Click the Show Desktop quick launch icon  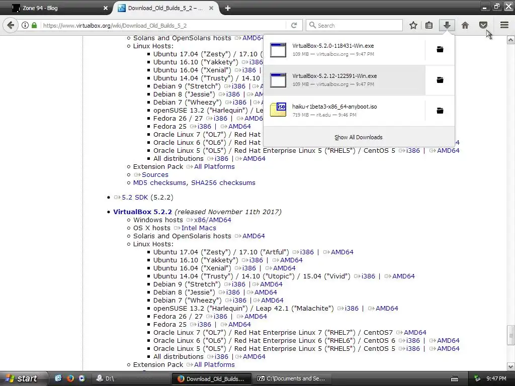point(58,378)
